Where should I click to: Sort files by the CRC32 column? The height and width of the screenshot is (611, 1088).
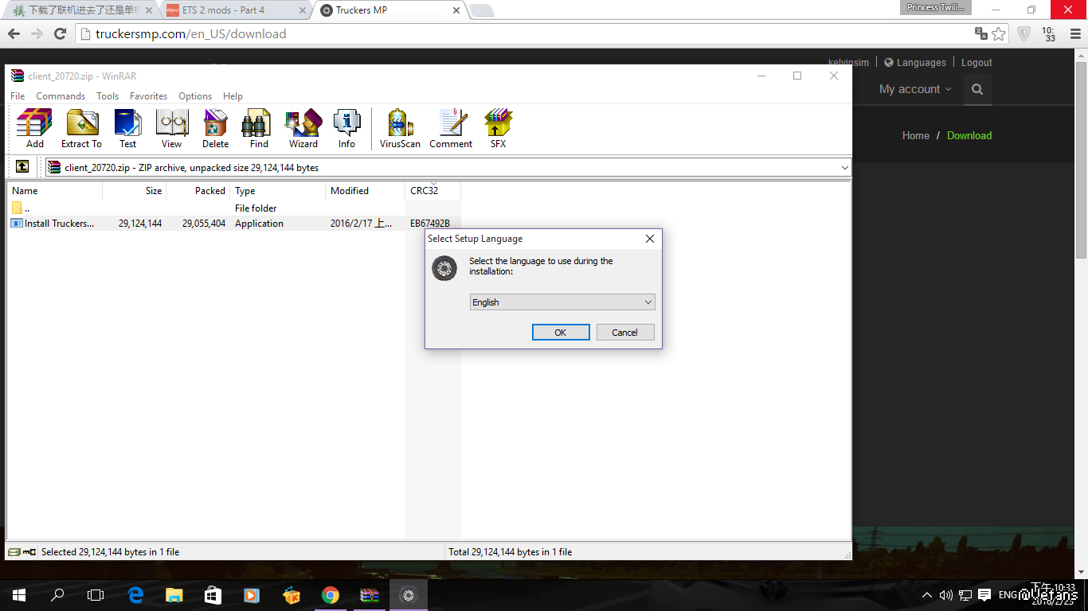(433, 191)
